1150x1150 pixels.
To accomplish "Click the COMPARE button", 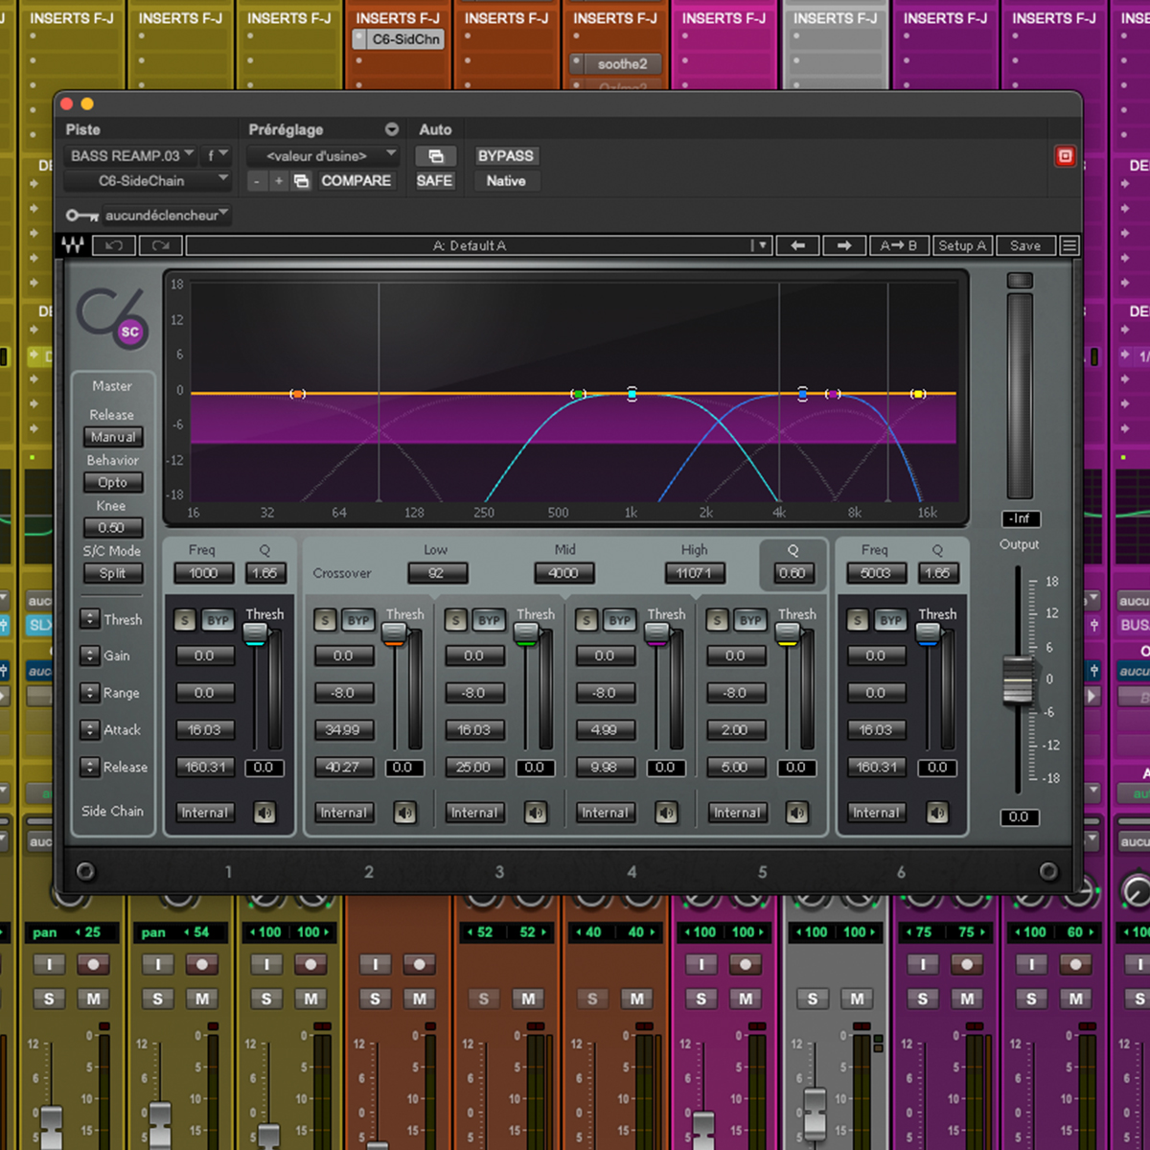I will tap(356, 181).
